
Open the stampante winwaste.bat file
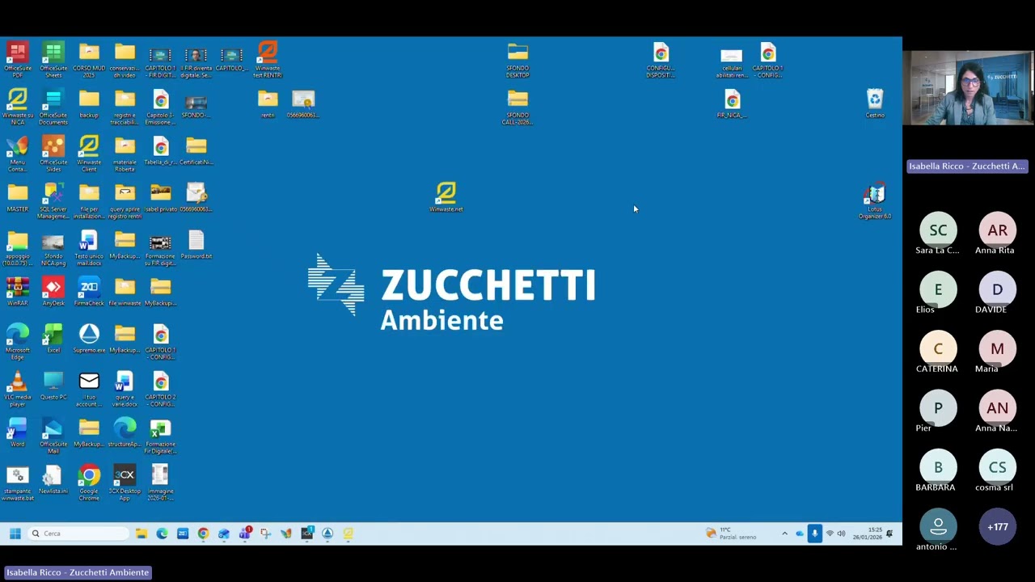coord(17,482)
